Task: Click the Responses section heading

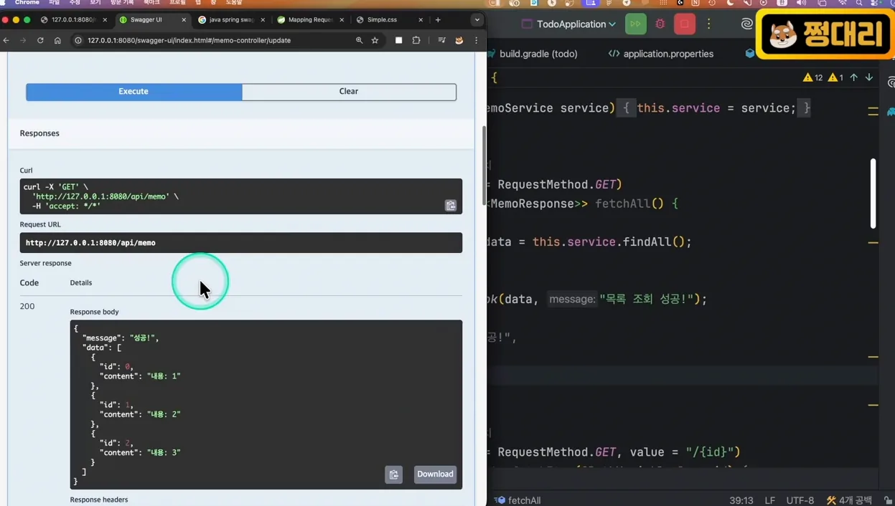Action: tap(39, 133)
